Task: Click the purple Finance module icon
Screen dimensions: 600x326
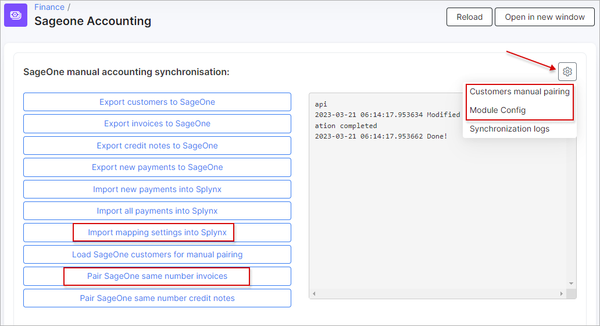Action: tap(16, 16)
